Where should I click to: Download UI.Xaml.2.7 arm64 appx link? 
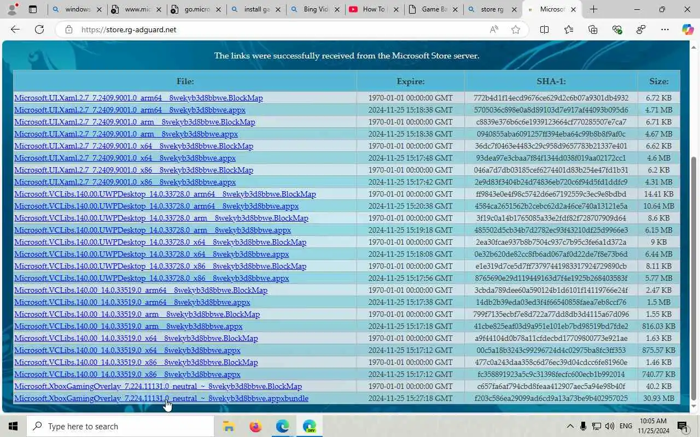(x=130, y=110)
